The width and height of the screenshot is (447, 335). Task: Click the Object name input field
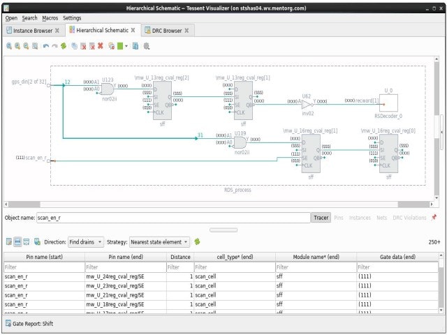tap(173, 218)
